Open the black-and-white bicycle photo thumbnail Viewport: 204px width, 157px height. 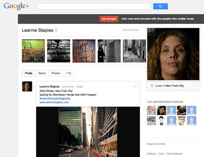click(59, 51)
